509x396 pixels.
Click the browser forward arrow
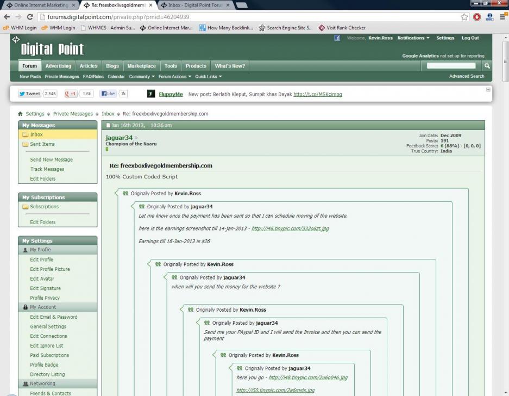click(18, 17)
